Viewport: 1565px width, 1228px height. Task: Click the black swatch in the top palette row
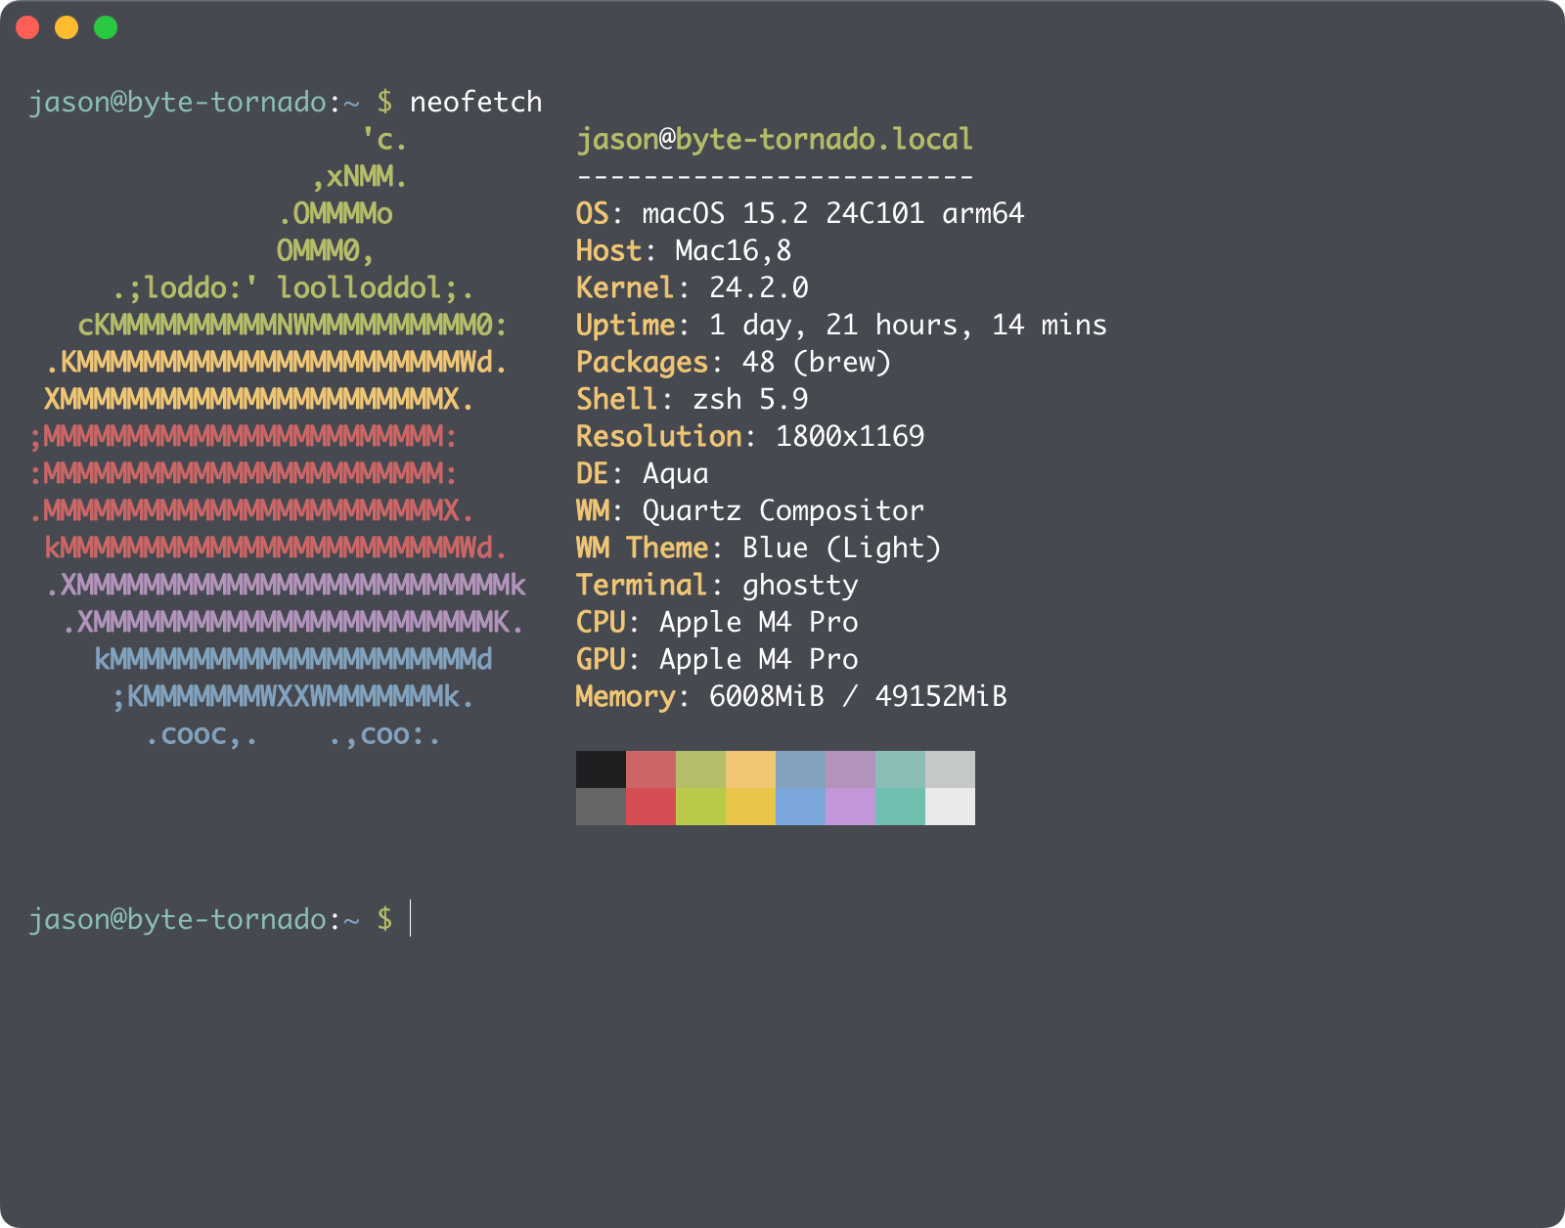601,769
